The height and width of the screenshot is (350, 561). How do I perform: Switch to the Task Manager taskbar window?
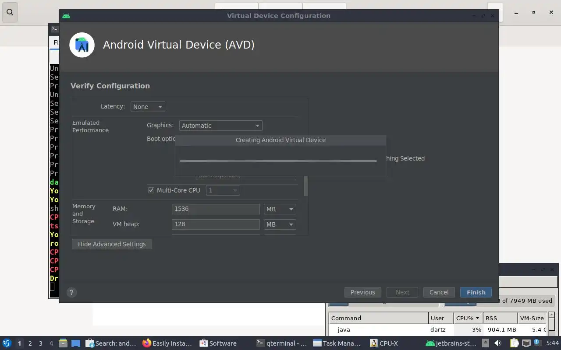point(337,343)
